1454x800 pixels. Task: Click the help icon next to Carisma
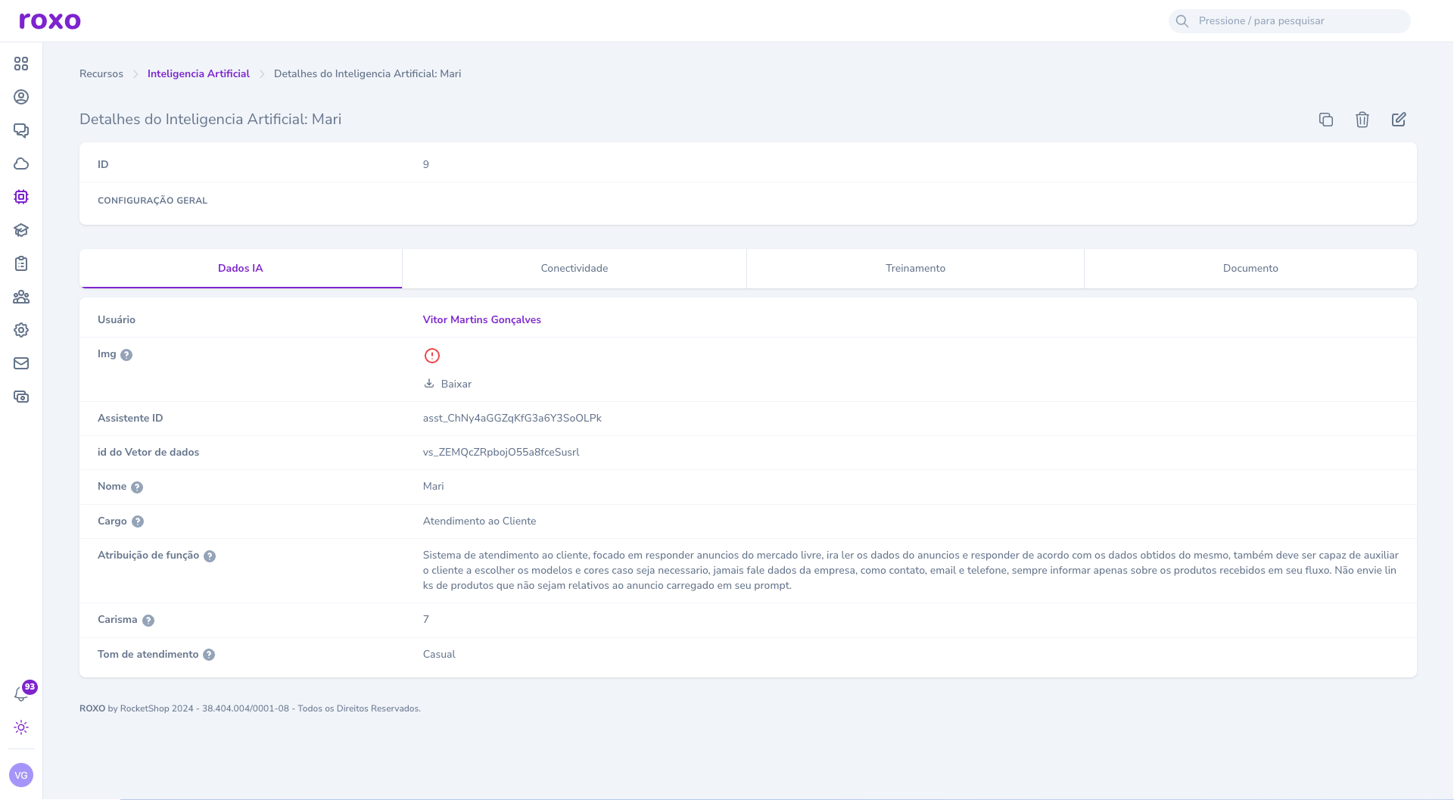click(148, 621)
